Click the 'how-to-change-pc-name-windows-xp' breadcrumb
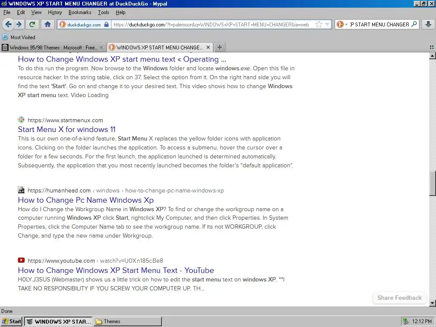This screenshot has height=327, width=436. pyautogui.click(x=174, y=190)
